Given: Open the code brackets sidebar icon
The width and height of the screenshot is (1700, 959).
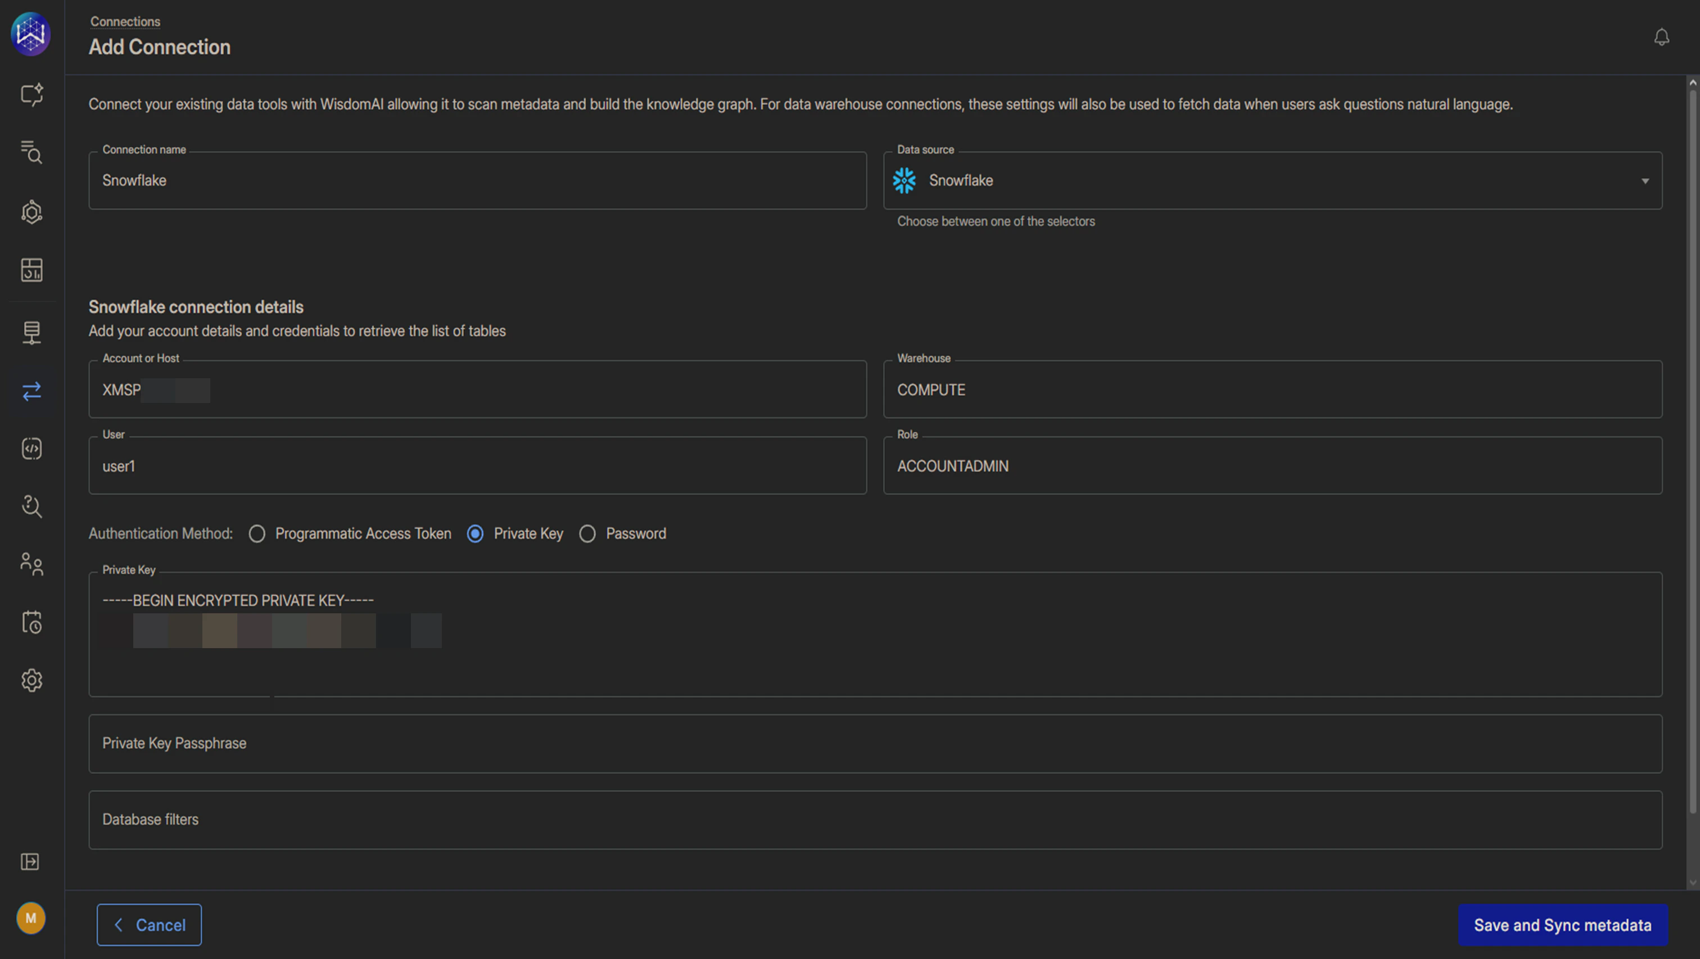Looking at the screenshot, I should click(31, 449).
